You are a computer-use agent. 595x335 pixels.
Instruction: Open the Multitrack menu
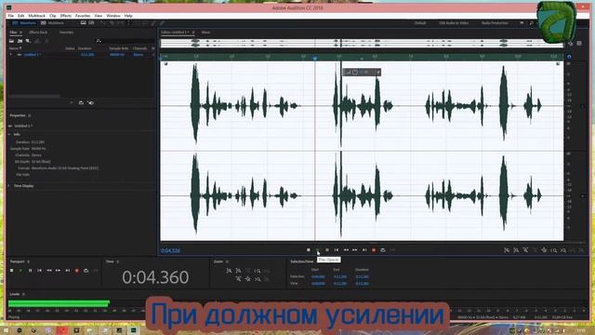pyautogui.click(x=37, y=16)
